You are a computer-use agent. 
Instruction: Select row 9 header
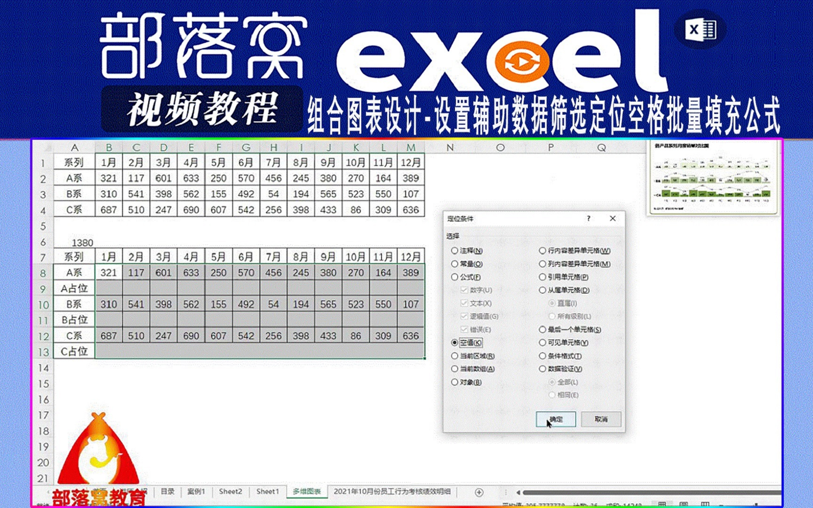(x=43, y=289)
